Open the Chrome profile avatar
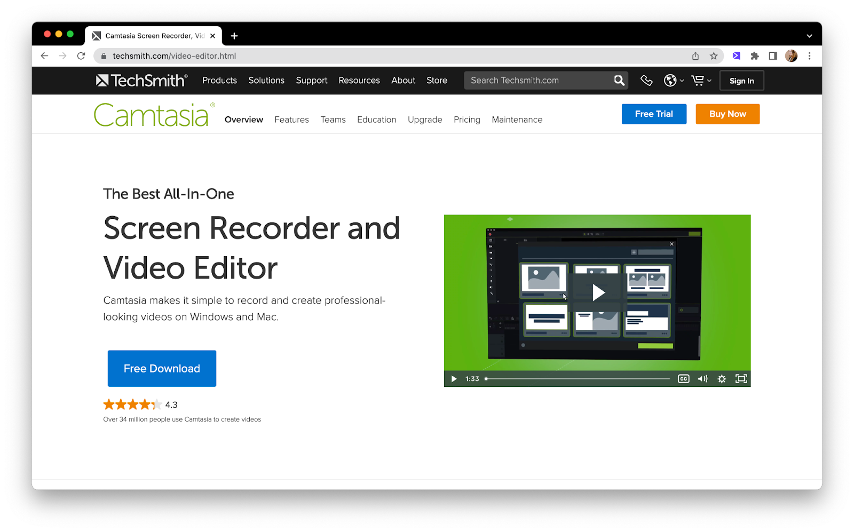The height and width of the screenshot is (532, 854). (791, 56)
